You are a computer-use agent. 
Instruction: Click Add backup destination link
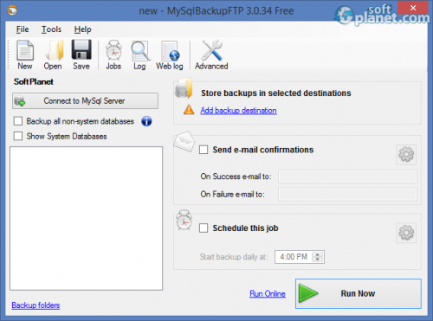pos(238,111)
